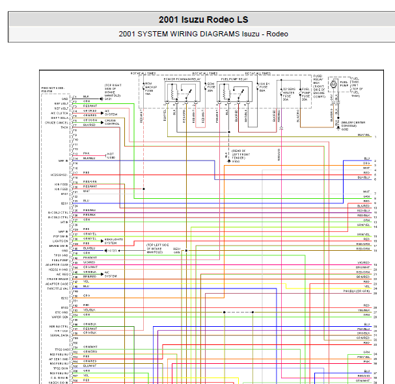Click the O2 SENS HEATER FUSE 20A label

[289, 94]
